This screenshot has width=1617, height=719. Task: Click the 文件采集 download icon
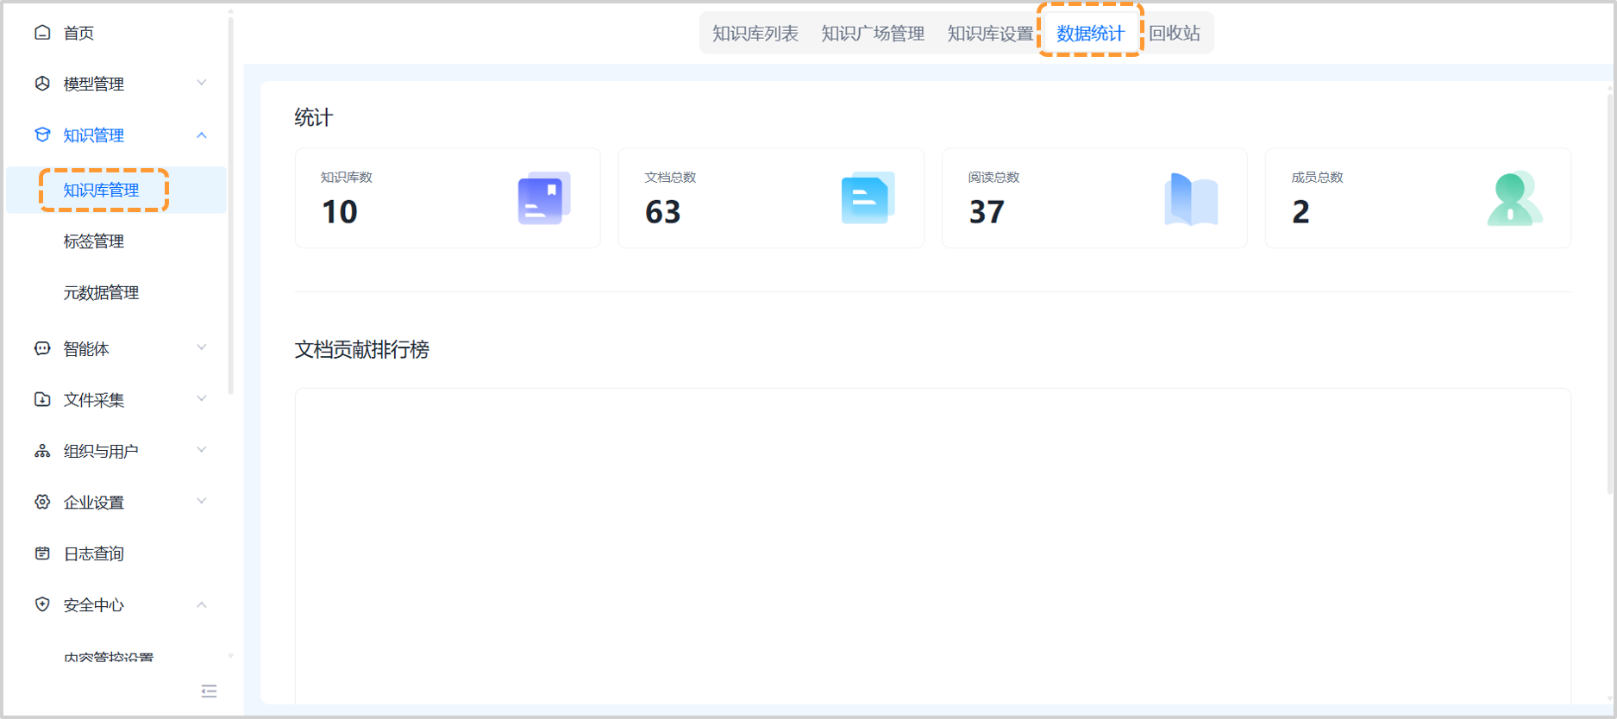(x=42, y=399)
